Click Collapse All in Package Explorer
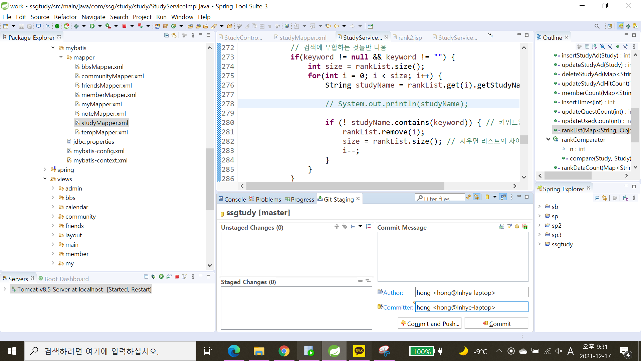641x361 pixels. [166, 35]
